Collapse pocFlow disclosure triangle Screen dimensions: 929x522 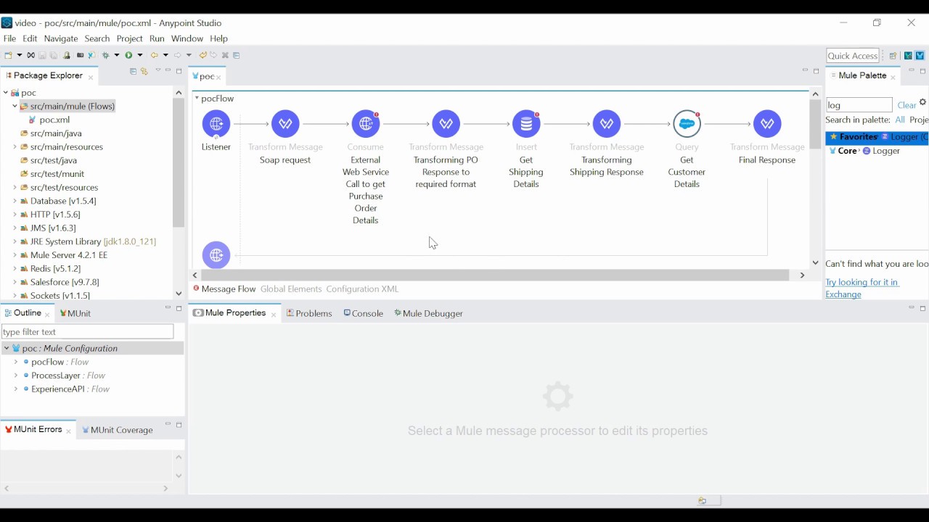click(x=197, y=99)
